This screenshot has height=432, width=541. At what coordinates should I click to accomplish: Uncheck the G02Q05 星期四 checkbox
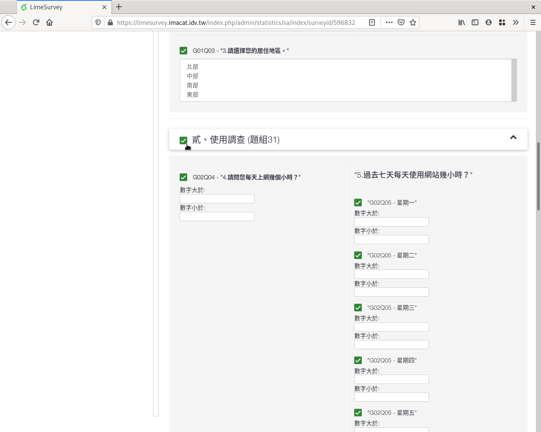[x=358, y=360]
